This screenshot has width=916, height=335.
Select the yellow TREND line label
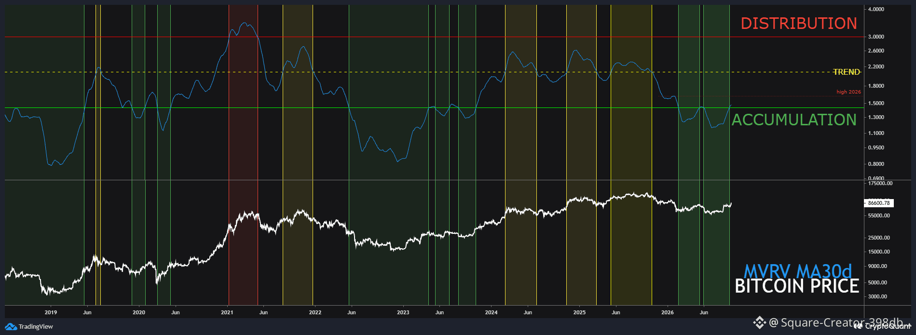tap(847, 72)
